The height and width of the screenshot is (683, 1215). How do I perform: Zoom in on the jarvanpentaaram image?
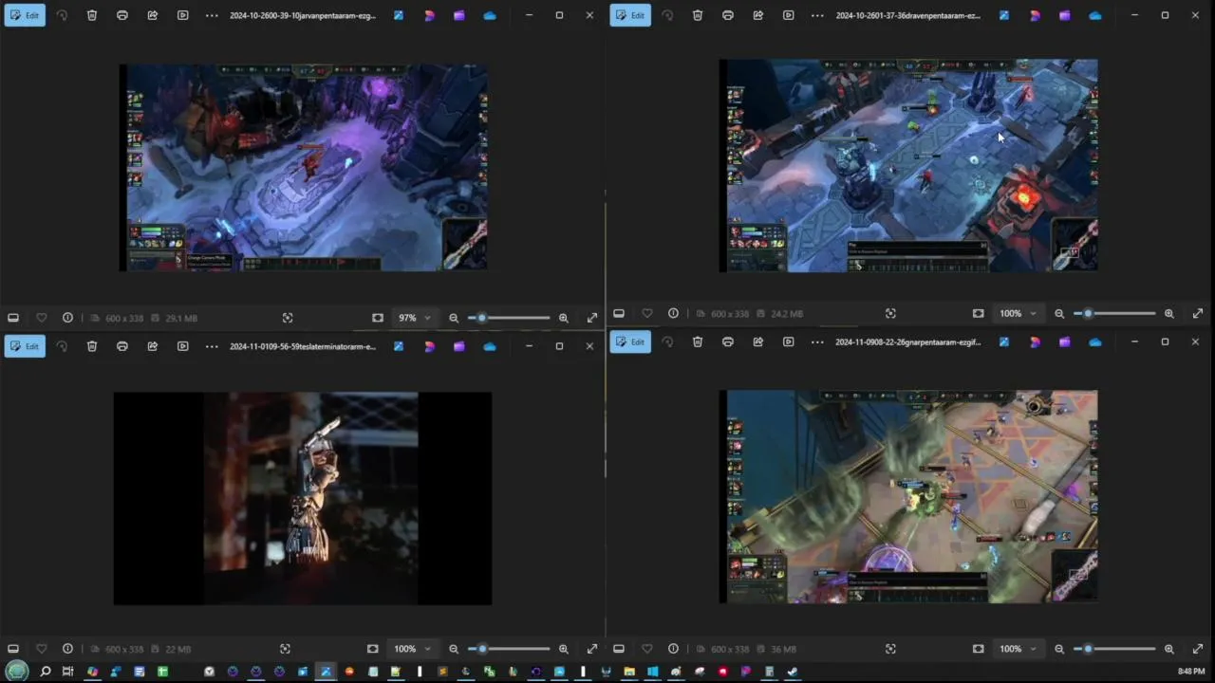click(x=564, y=318)
